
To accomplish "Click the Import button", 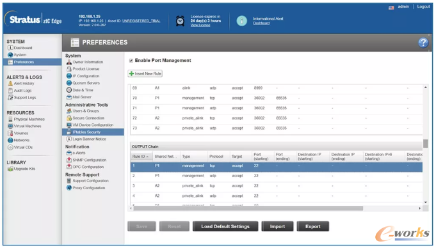I will click(x=277, y=226).
